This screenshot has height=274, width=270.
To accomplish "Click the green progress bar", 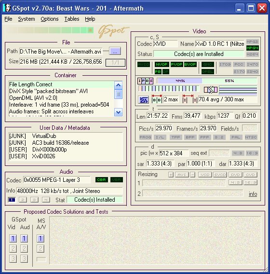I will (x=50, y=30).
